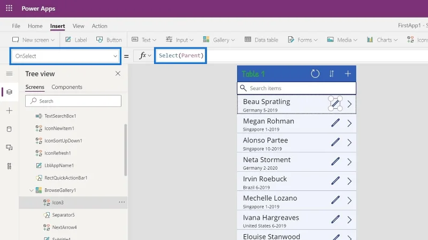Click the add new item plus icon
This screenshot has height=240, width=428.
tap(348, 74)
